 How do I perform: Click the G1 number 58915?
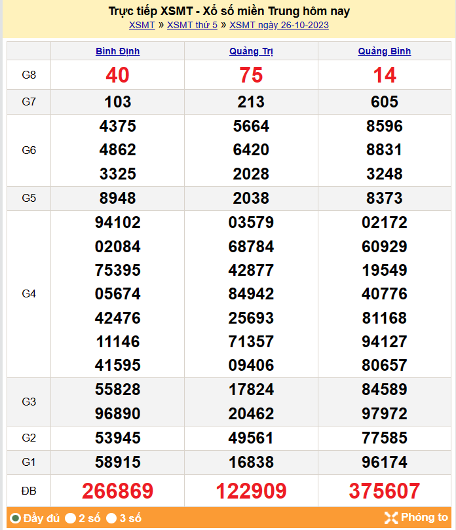(117, 462)
